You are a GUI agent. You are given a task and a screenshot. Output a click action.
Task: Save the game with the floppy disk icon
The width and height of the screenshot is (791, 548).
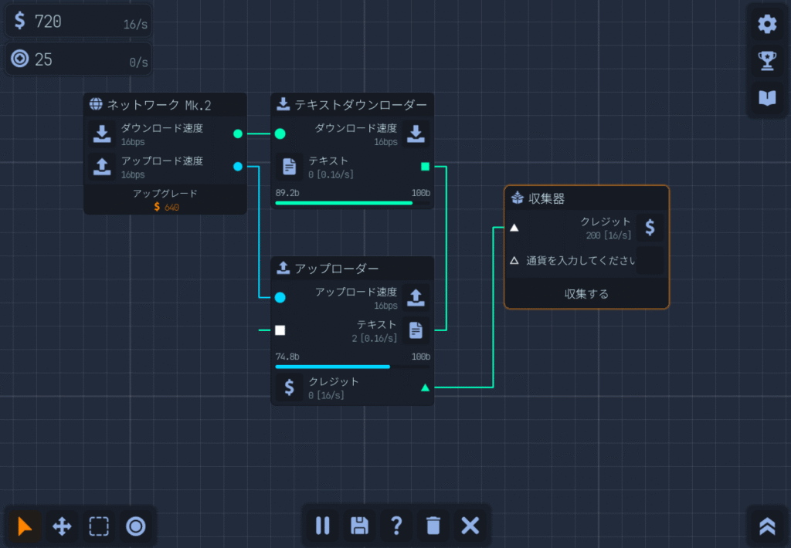[x=359, y=526]
